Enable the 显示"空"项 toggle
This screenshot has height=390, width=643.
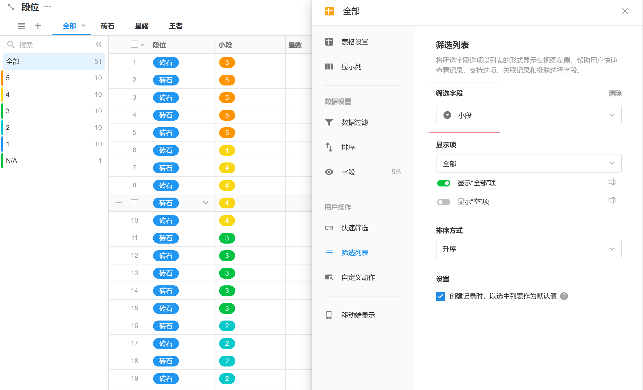coord(443,202)
